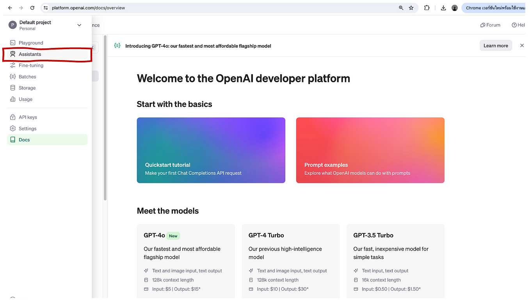Viewport: 530px width, 302px height.
Task: Open the Prompt examples card
Action: 370,150
